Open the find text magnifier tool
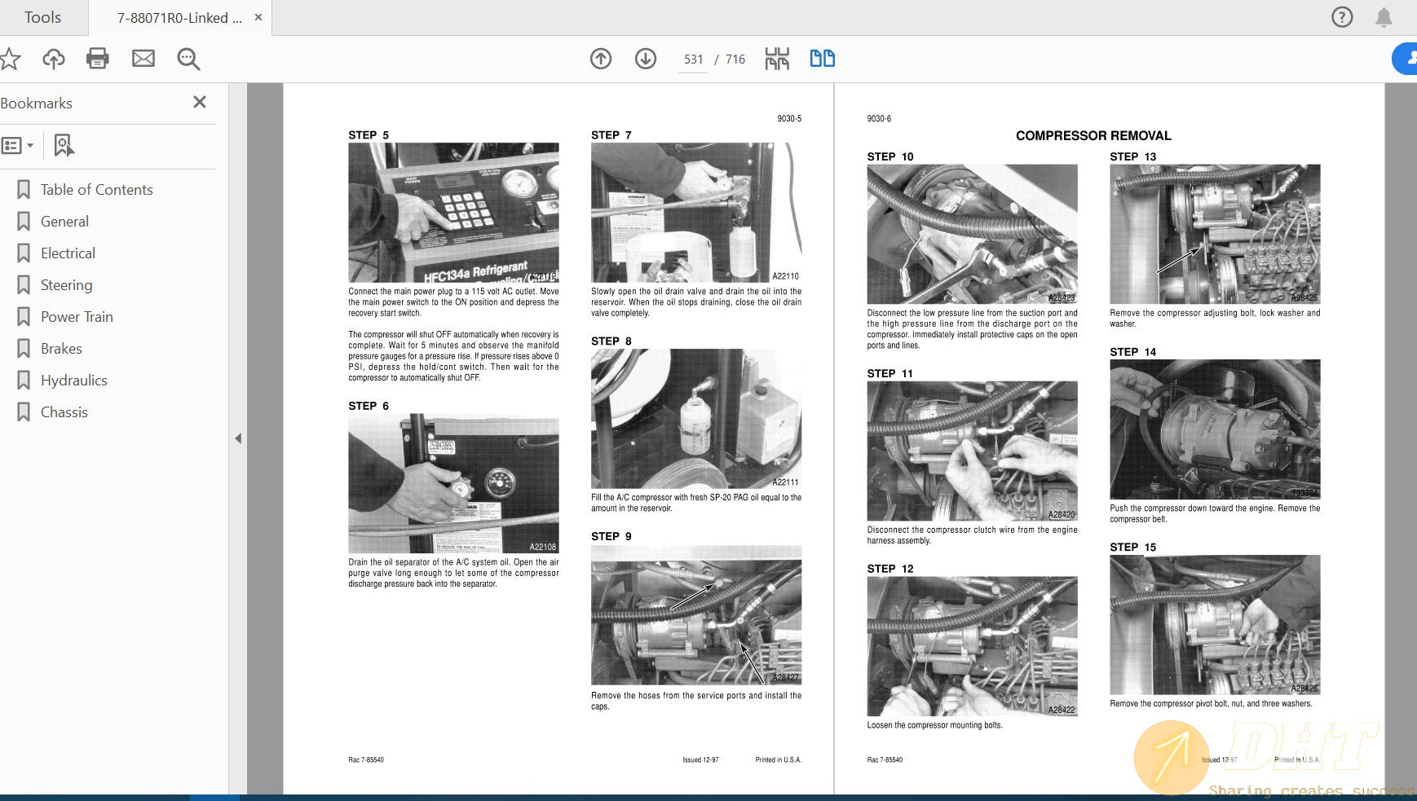1417x801 pixels. coord(188,59)
